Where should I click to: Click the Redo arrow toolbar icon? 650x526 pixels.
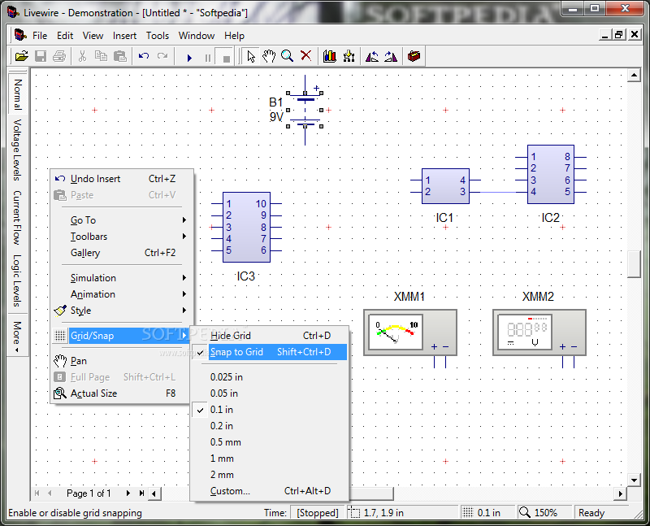[x=162, y=56]
